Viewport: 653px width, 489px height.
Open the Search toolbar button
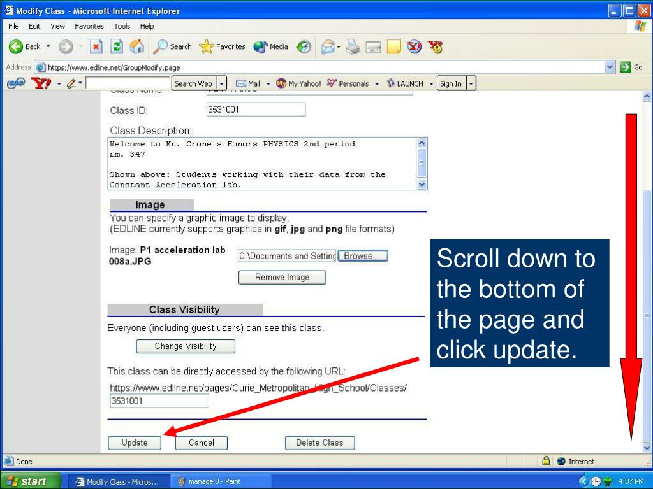[x=172, y=46]
